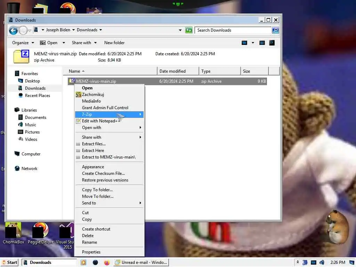
Task: Select MediaInfo from context menu
Action: pyautogui.click(x=109, y=101)
